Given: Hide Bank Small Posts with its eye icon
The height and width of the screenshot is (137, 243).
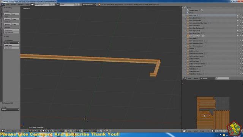Looking at the screenshot, I should click(238, 33).
